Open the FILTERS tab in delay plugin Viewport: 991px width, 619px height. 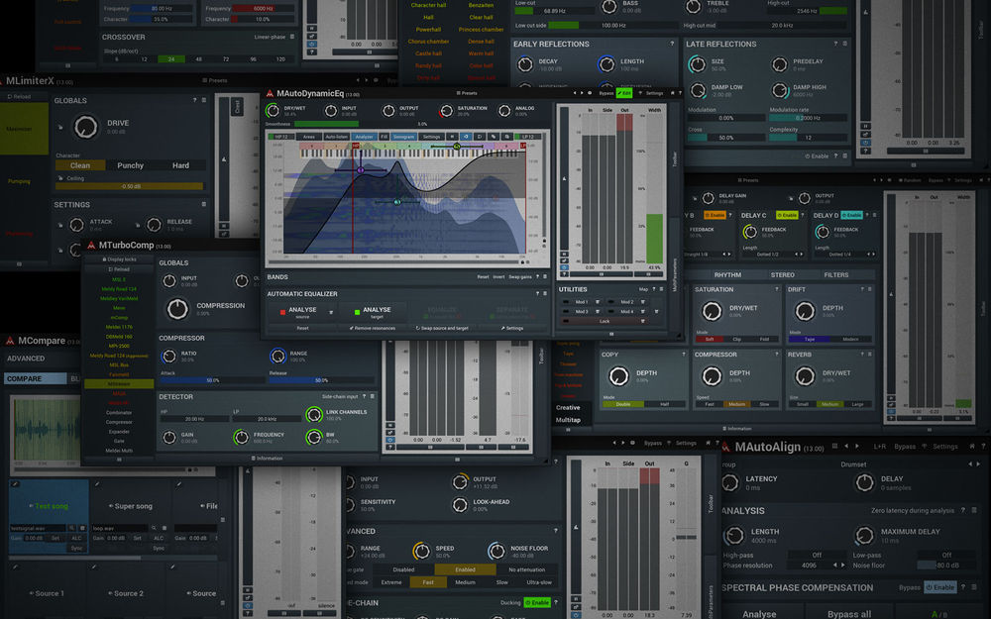pyautogui.click(x=836, y=274)
